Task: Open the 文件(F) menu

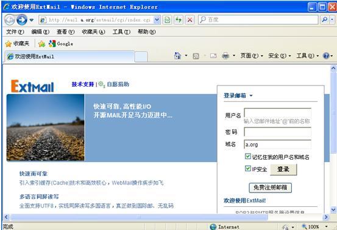Action: click(15, 32)
